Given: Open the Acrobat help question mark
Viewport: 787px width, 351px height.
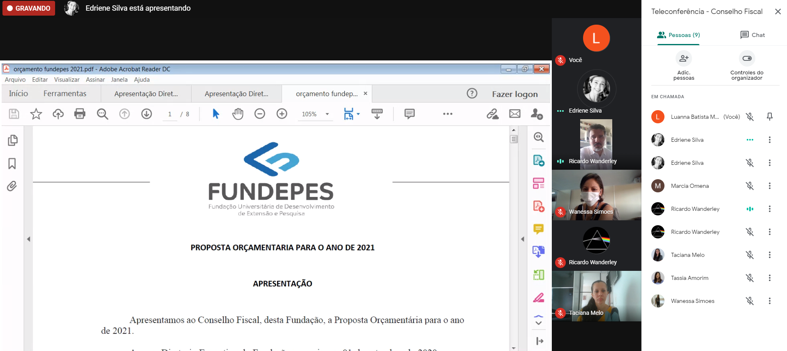Looking at the screenshot, I should pos(472,94).
